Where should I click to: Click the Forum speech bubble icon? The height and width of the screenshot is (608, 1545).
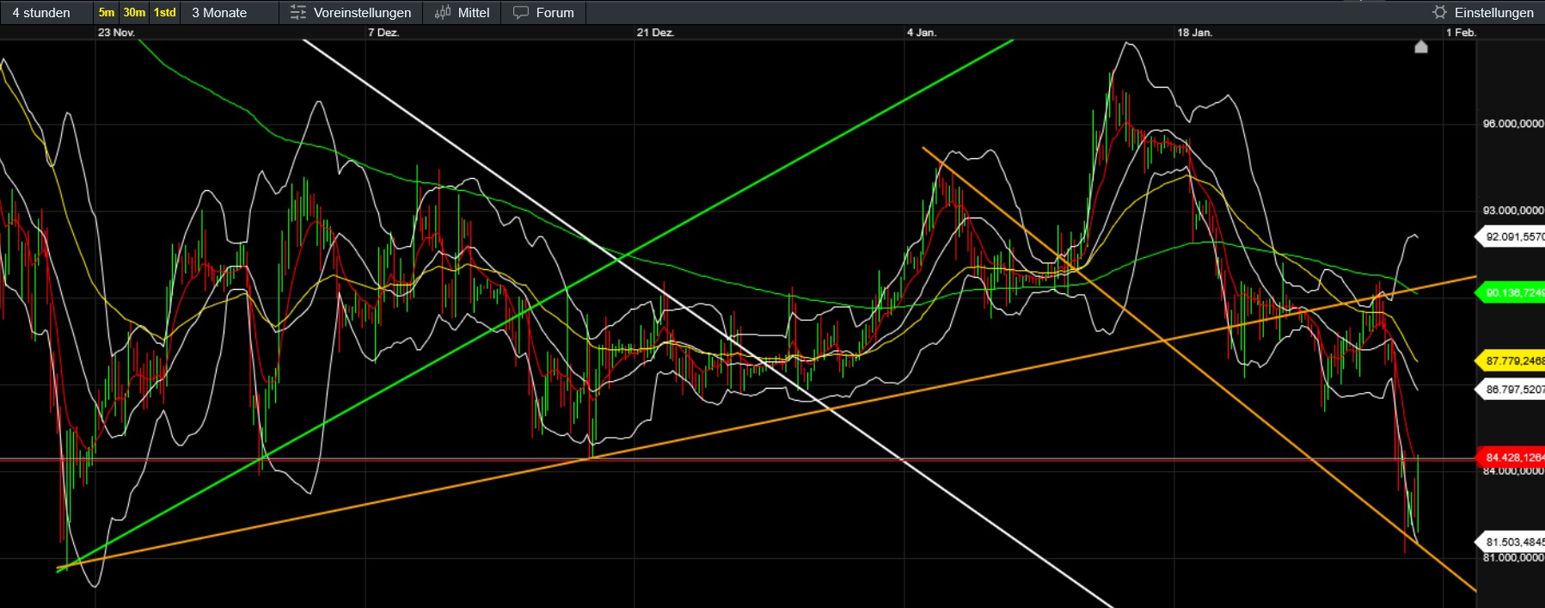click(x=520, y=13)
